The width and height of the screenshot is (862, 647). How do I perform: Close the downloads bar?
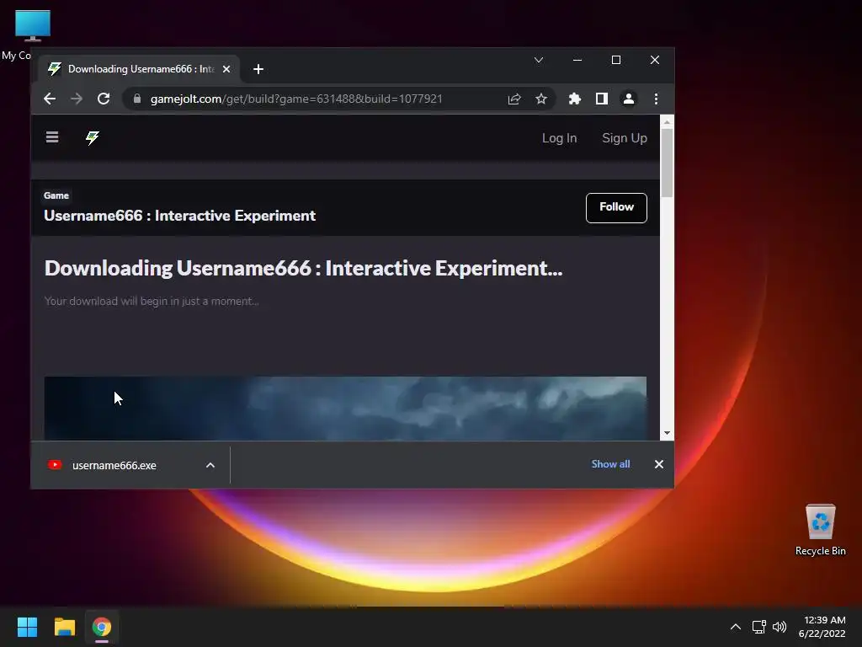658,464
